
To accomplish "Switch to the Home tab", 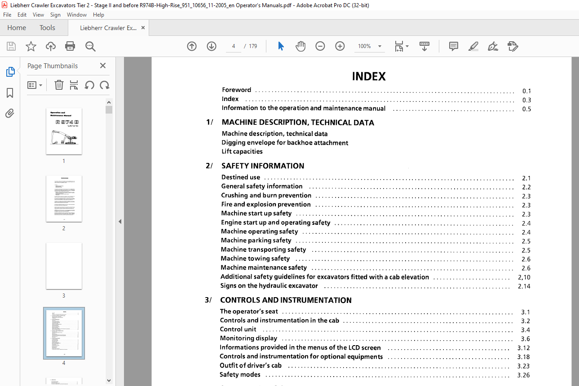I will [x=17, y=28].
